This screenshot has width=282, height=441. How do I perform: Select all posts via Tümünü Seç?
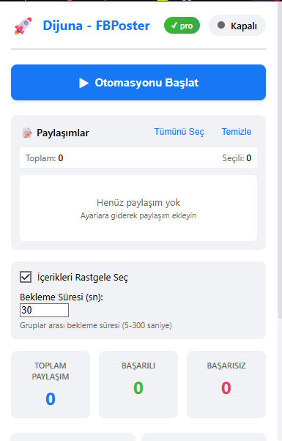coord(179,132)
